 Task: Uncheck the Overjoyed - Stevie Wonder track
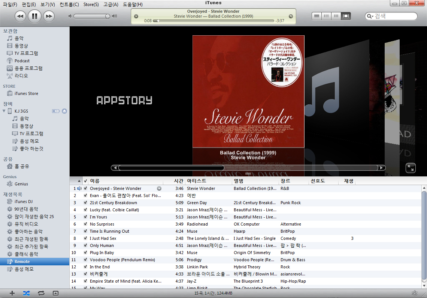[x=86, y=188]
